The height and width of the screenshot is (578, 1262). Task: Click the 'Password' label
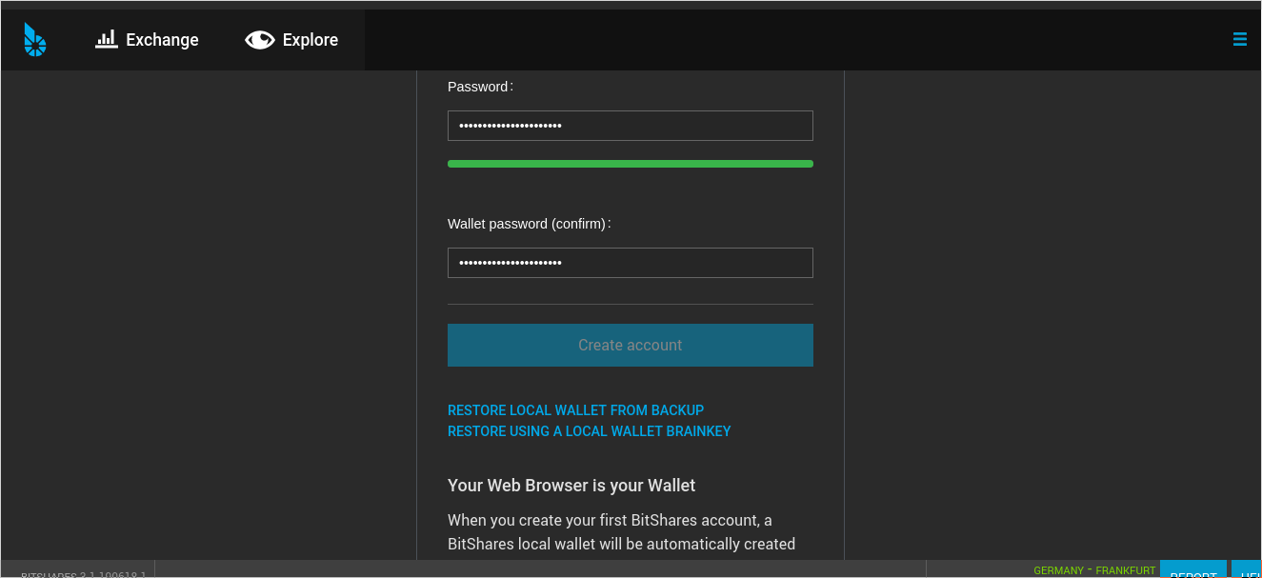tap(480, 87)
